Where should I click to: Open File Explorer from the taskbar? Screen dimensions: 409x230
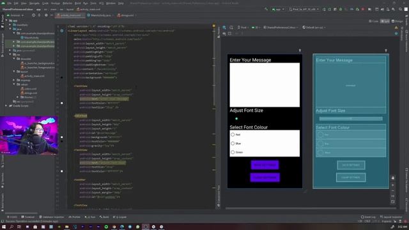point(66,227)
